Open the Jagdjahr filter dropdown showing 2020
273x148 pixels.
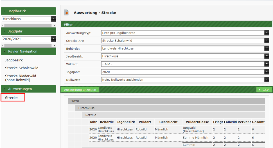185,72
